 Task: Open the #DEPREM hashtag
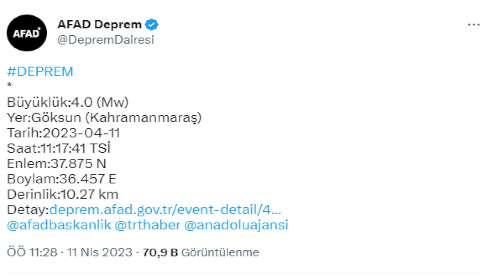pos(40,71)
